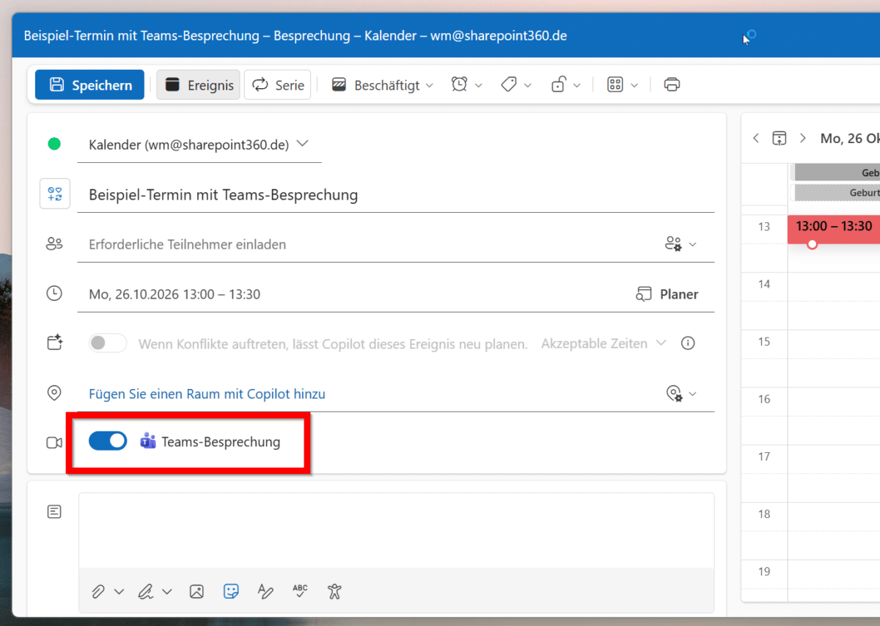Select the 13:00 – 13:30 event block
Viewport: 880px width, 626px height.
pos(834,229)
